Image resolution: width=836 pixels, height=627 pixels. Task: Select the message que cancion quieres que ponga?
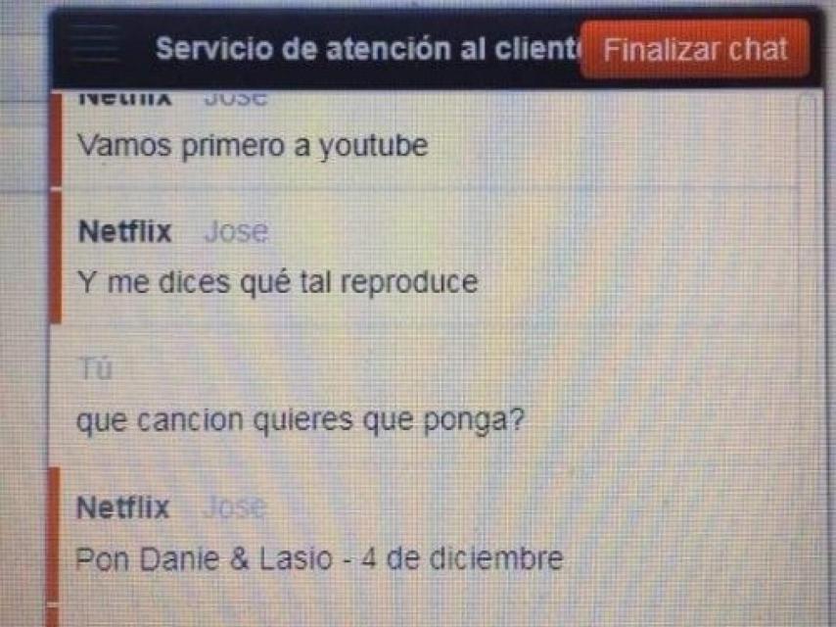click(301, 420)
